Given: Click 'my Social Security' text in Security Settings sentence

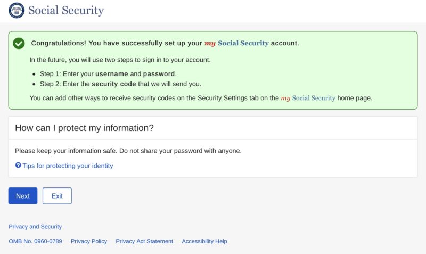Looking at the screenshot, I should pos(308,98).
